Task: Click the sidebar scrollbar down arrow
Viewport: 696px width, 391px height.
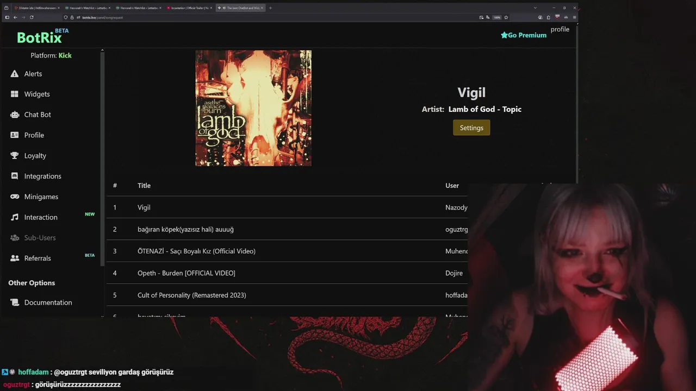Action: coord(102,316)
